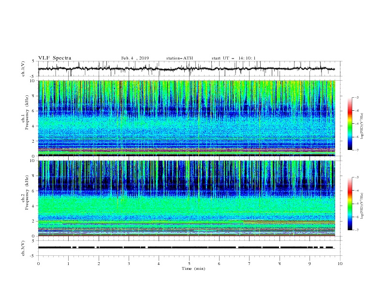Viewport: 383px width, 296px height.
Task: Click inside the ch.1 spectrogram panel
Action: (187, 118)
